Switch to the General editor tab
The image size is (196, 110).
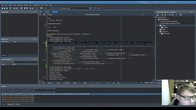click(47, 12)
